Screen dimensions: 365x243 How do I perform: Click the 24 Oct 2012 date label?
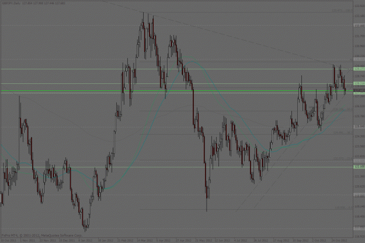pos(340,241)
